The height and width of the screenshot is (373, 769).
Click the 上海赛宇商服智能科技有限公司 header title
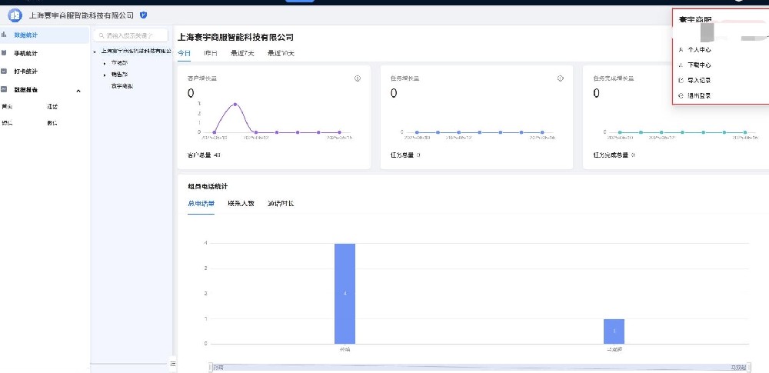point(82,15)
